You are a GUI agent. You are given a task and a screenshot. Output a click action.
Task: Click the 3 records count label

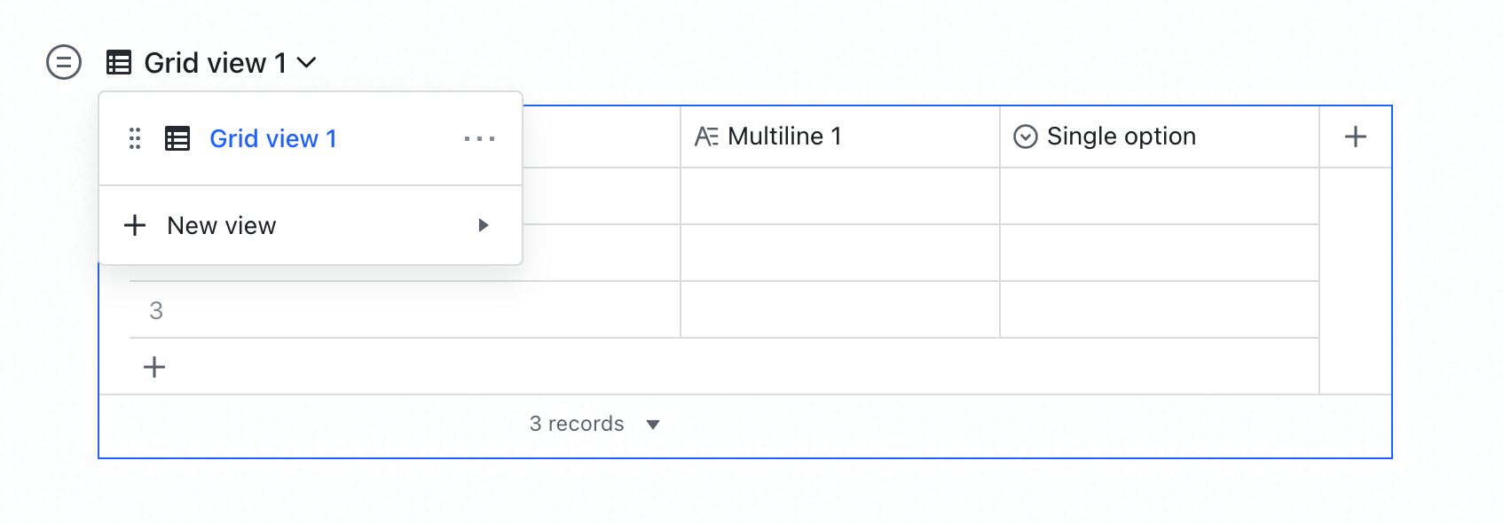[577, 424]
